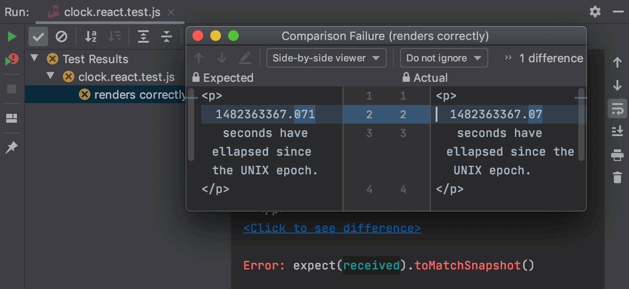This screenshot has width=629, height=289.
Task: Click the 1 difference navigation button
Action: click(551, 58)
